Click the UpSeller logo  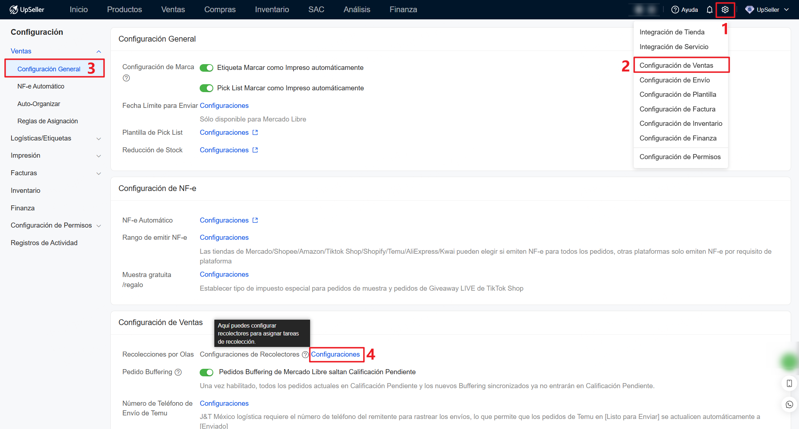[27, 10]
